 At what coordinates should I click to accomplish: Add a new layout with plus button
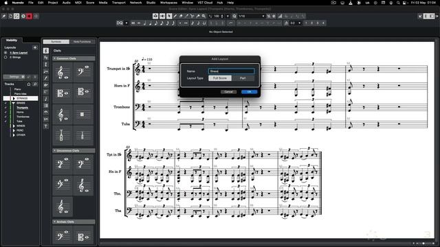click(x=35, y=47)
